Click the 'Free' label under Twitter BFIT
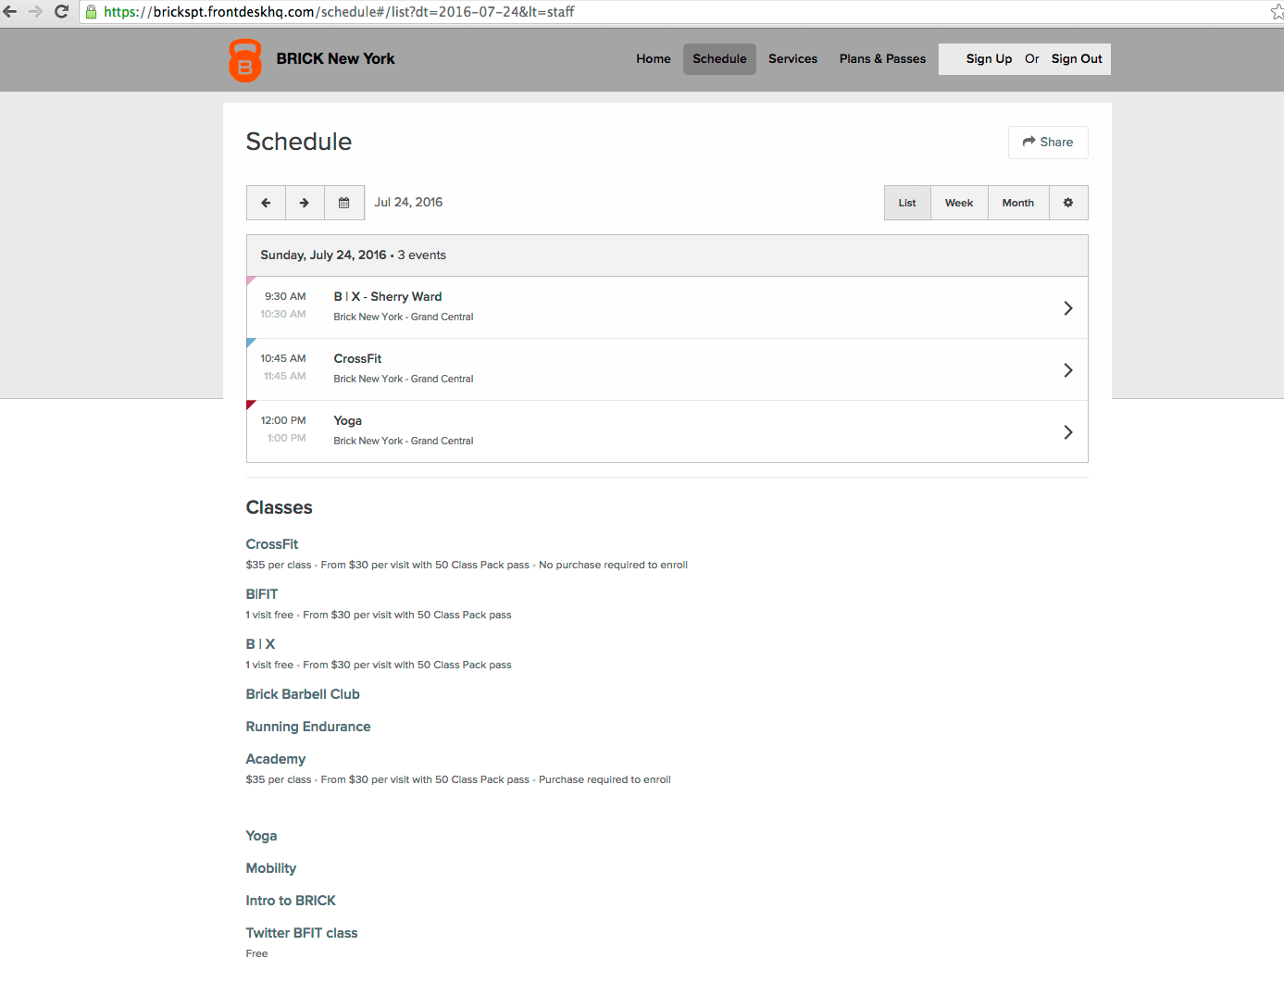Viewport: 1284px width, 983px height. 256,954
